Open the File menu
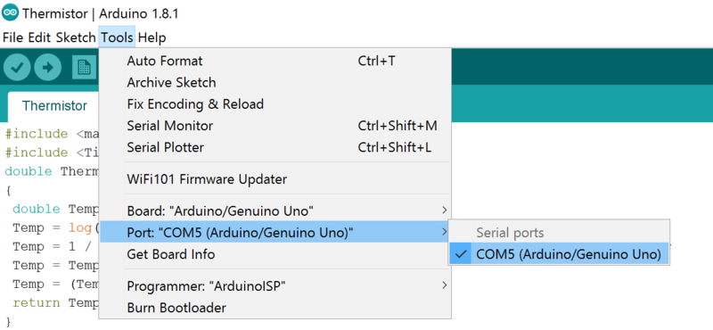 point(12,37)
